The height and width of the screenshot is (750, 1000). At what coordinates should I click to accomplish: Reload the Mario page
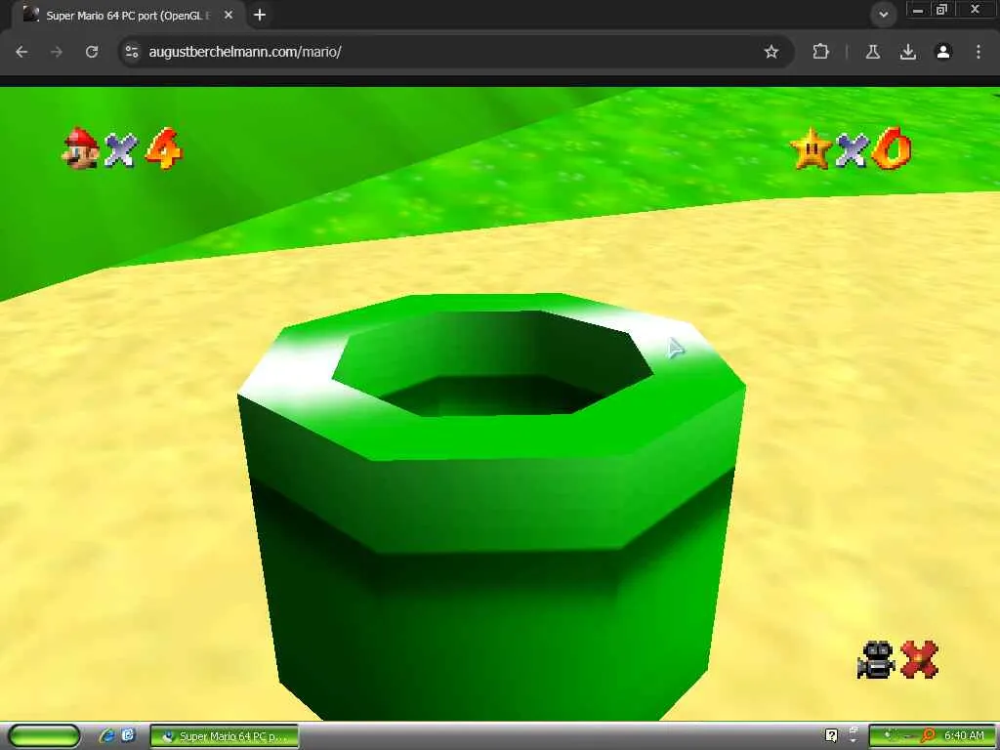click(x=92, y=52)
